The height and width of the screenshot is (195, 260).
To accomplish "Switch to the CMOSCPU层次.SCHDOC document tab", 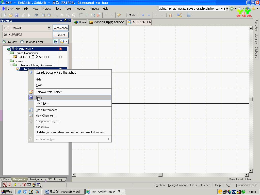I will (x=107, y=22).
